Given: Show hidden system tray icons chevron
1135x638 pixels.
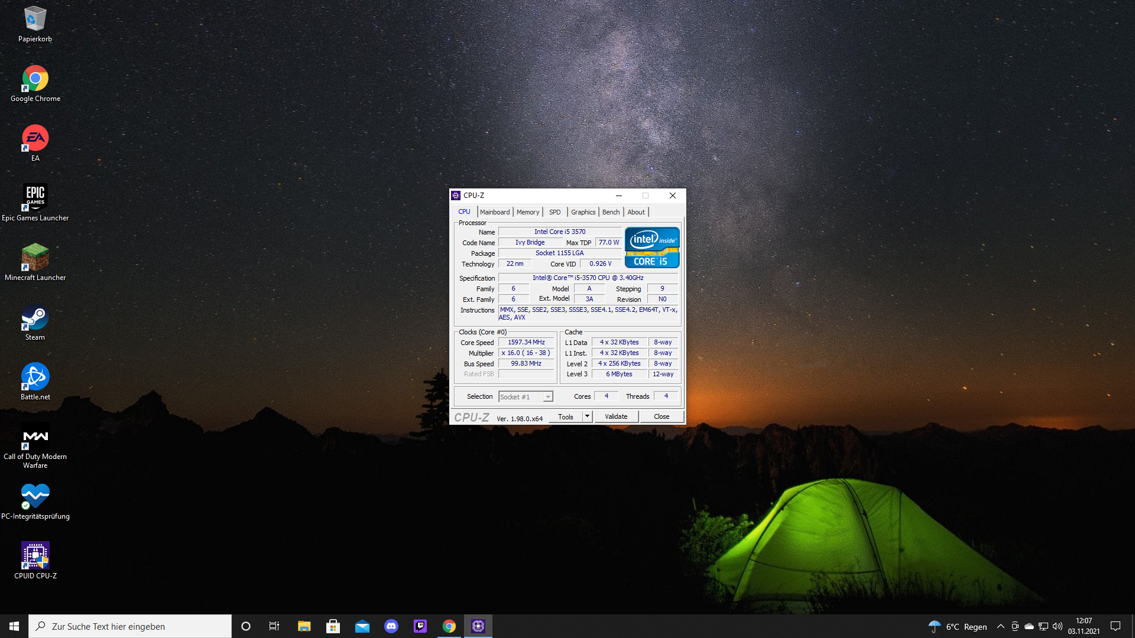Looking at the screenshot, I should click(1000, 626).
